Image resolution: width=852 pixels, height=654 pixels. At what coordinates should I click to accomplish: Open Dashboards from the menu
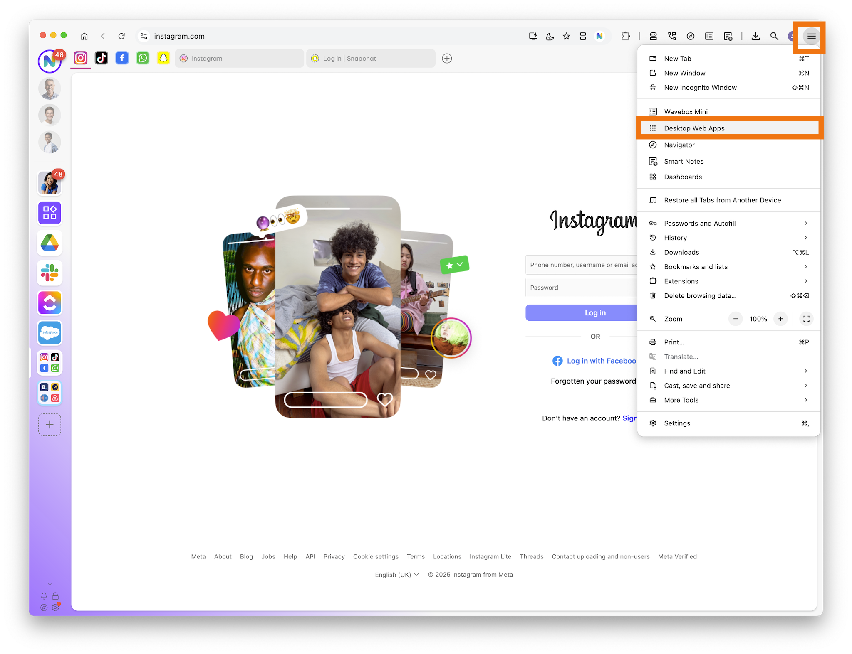[729, 177]
